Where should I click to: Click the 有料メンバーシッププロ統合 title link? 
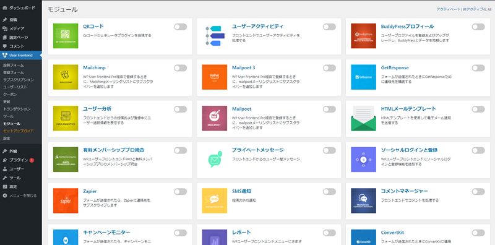coord(114,150)
